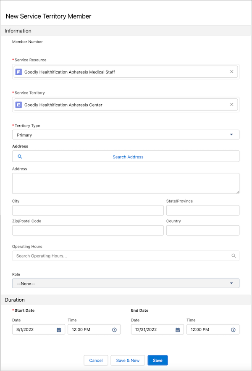Click the Service Territory record icon
252x371 pixels.
(18, 104)
